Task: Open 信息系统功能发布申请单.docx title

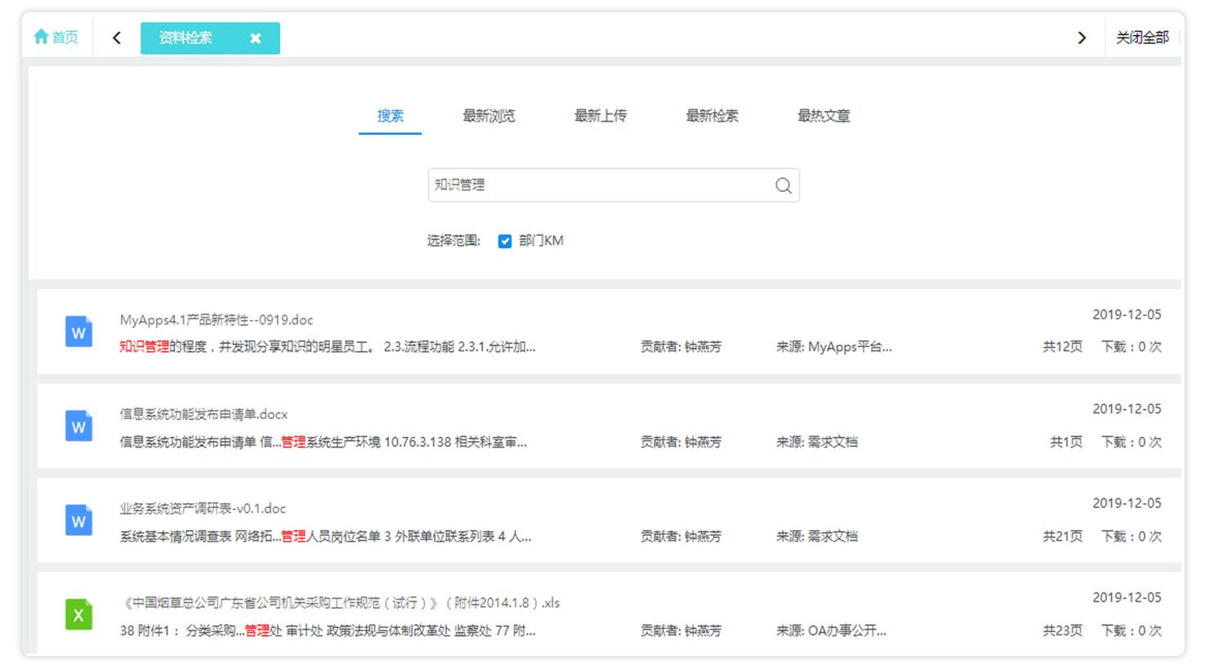Action: (203, 414)
